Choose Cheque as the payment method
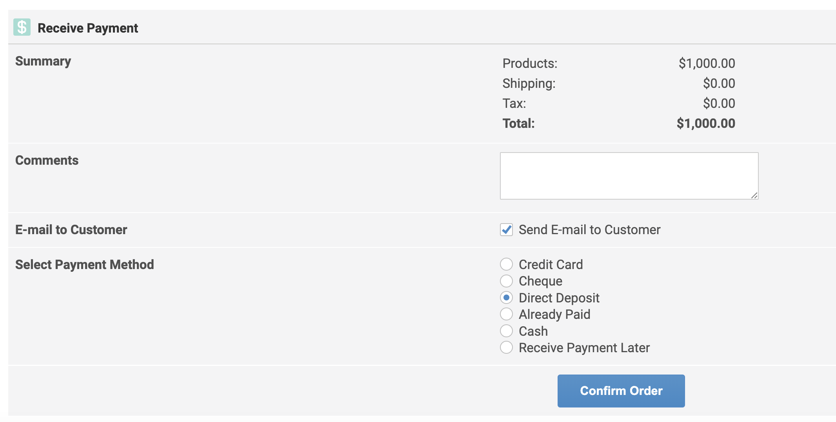 point(506,281)
